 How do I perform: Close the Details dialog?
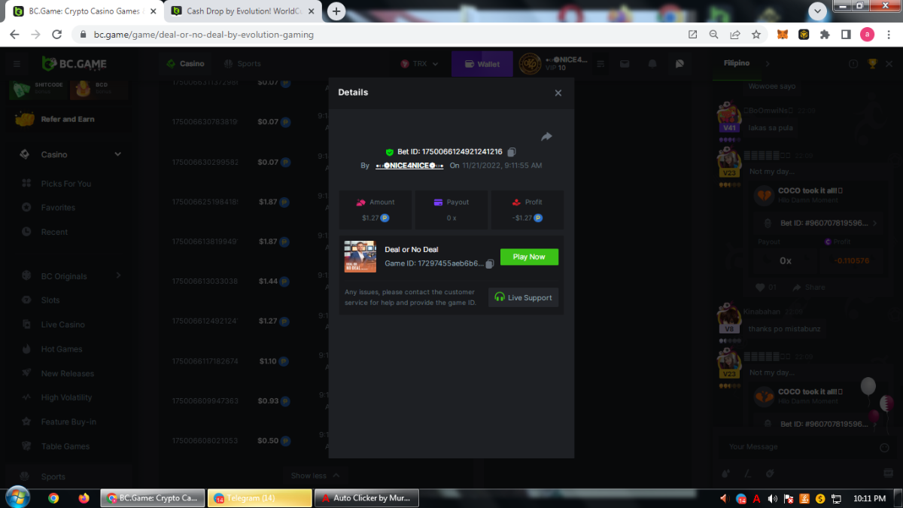(x=558, y=93)
